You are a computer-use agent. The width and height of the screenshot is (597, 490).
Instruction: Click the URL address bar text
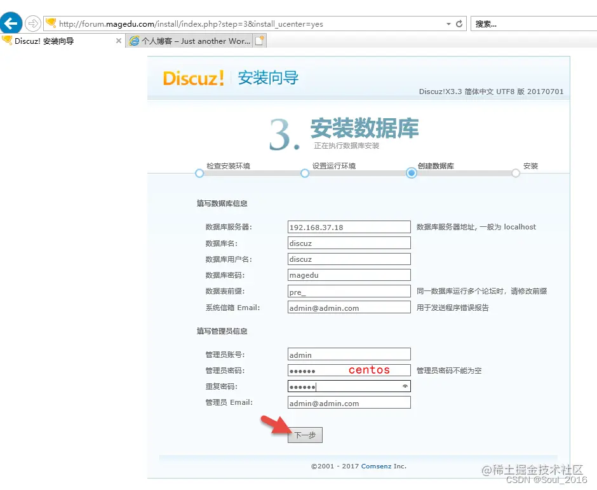[x=191, y=24]
